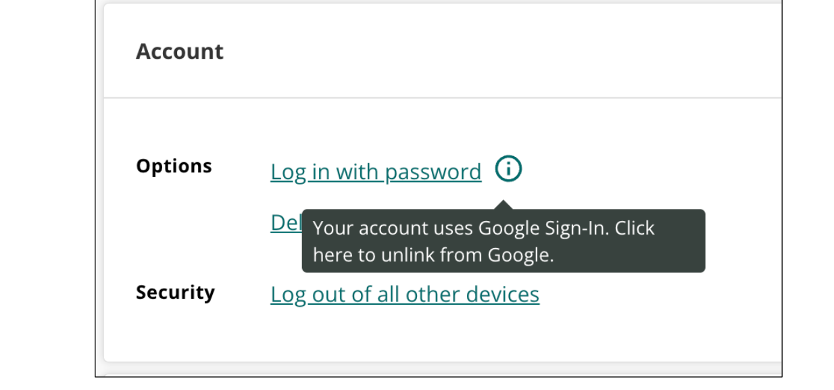Select the Options row label

(174, 166)
